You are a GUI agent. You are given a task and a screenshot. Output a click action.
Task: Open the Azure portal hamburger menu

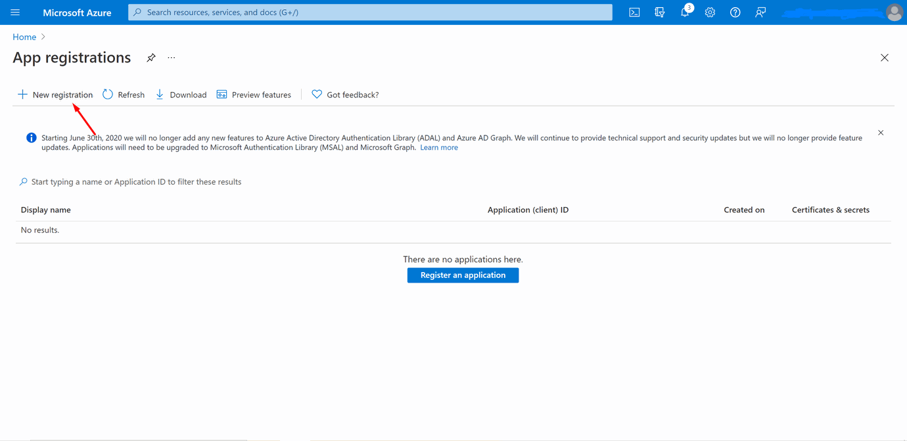coord(15,12)
